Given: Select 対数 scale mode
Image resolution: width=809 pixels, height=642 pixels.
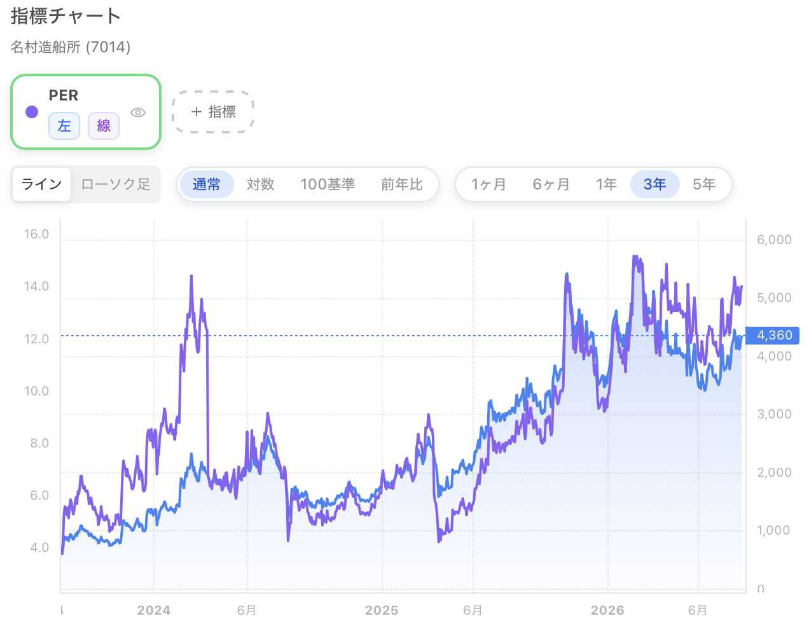Looking at the screenshot, I should pyautogui.click(x=261, y=184).
